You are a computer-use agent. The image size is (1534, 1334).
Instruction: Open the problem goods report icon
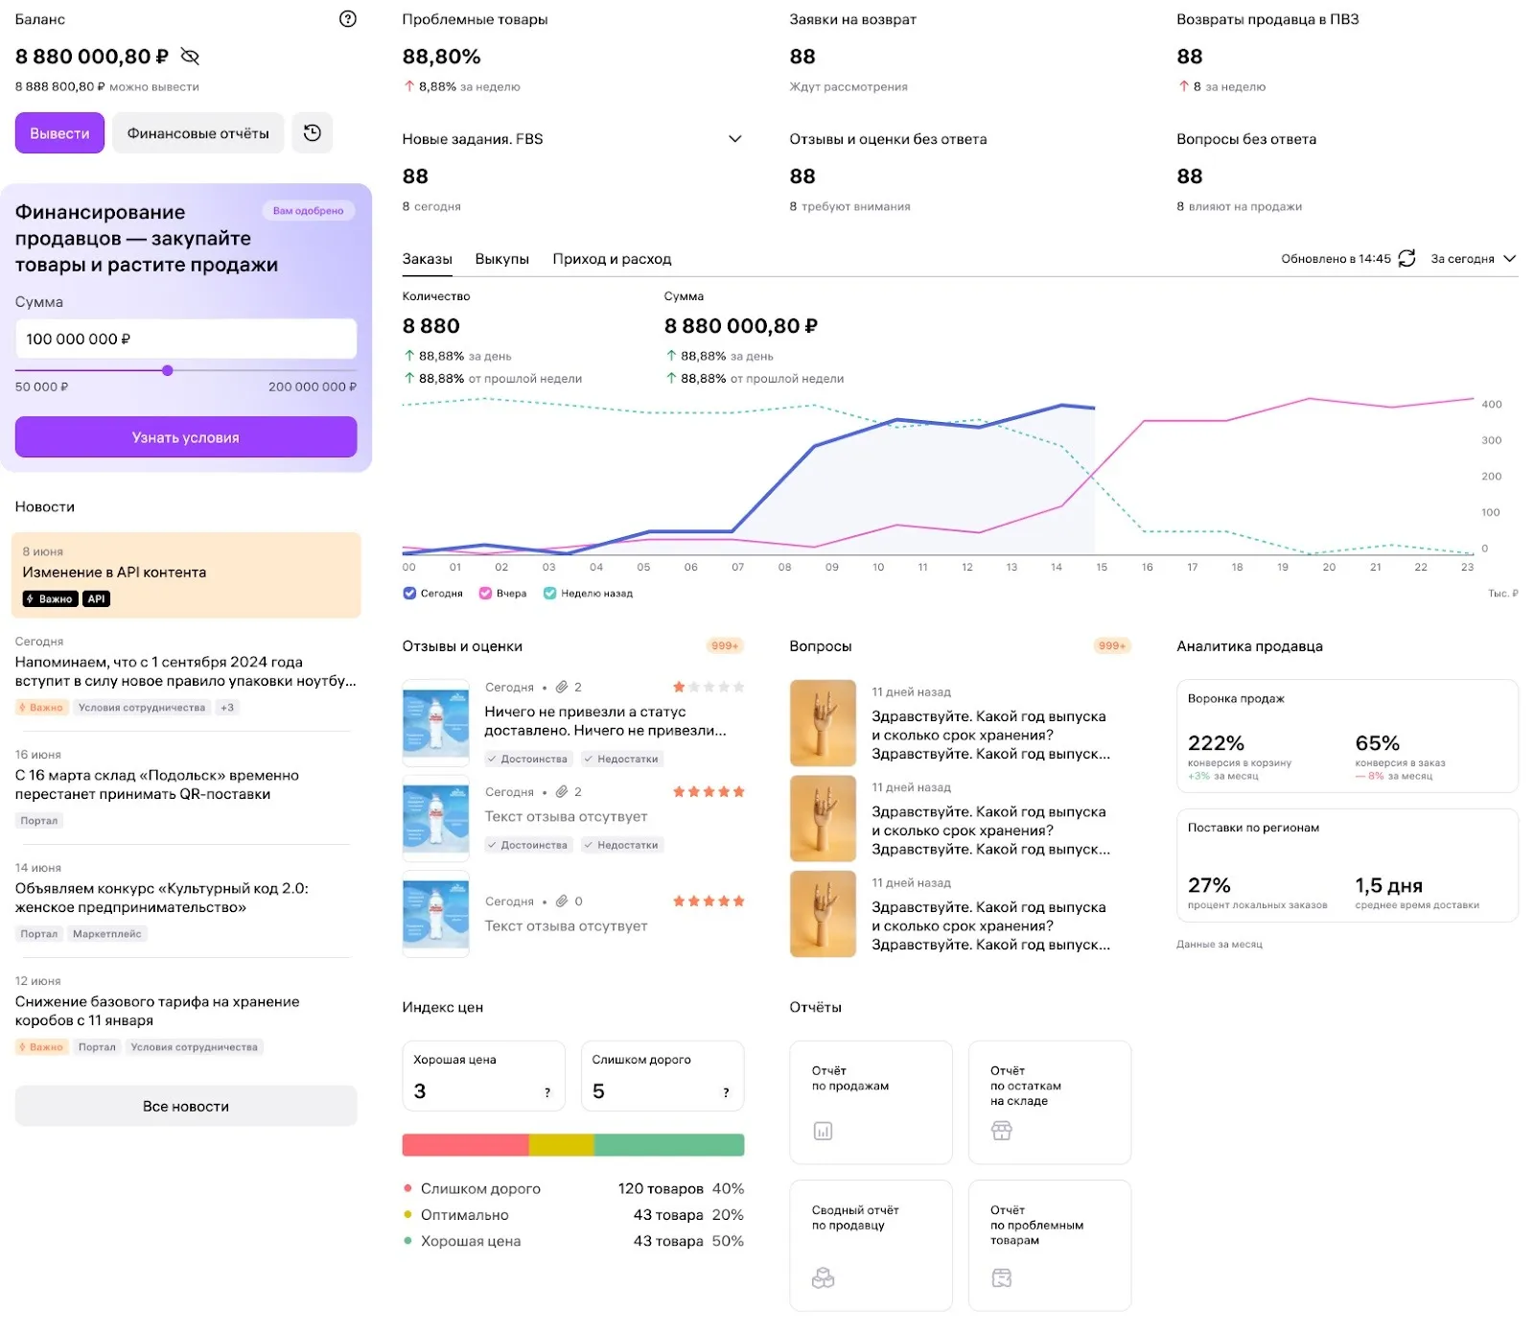(x=1001, y=1278)
